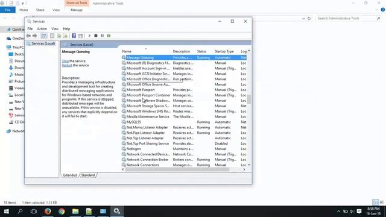Select Mozilla Maintenance Service row
This screenshot has width=386, height=217.
[x=184, y=116]
